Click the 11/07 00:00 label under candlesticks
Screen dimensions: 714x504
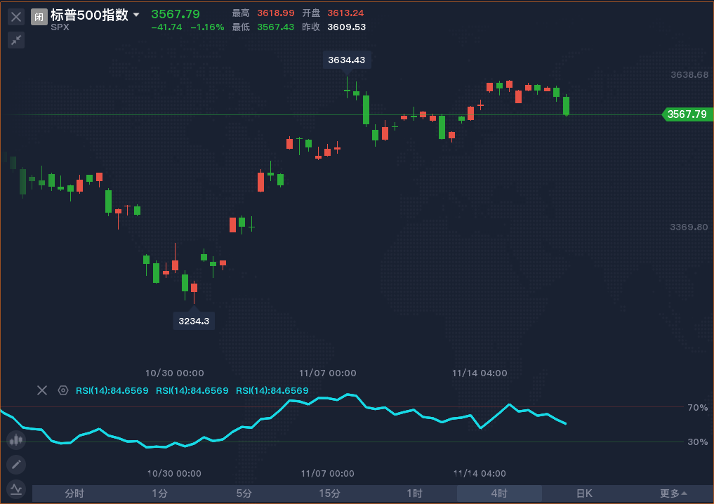(327, 373)
